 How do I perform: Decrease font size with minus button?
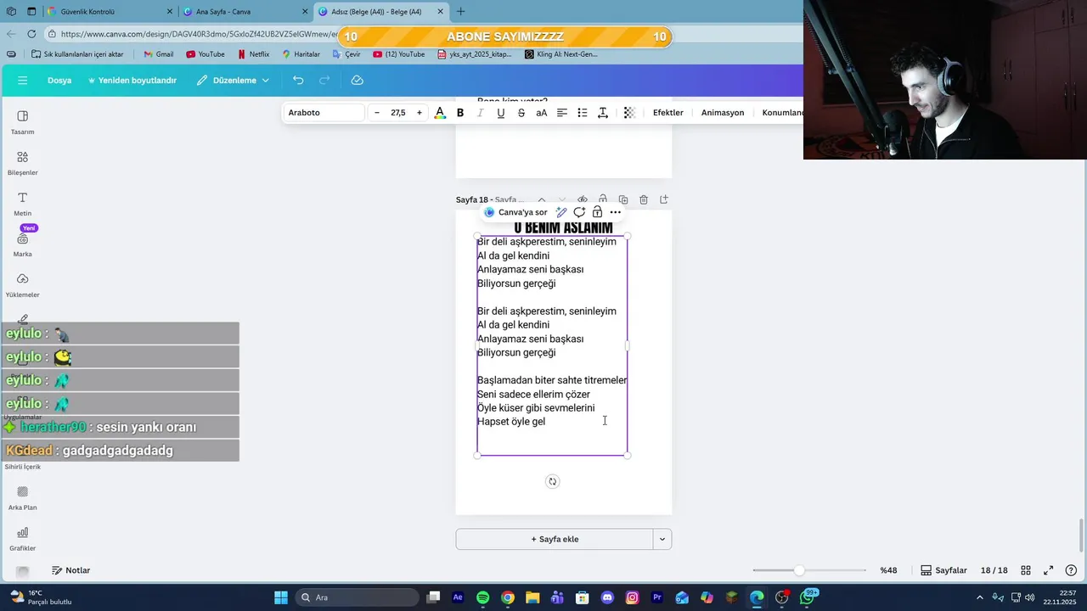377,113
